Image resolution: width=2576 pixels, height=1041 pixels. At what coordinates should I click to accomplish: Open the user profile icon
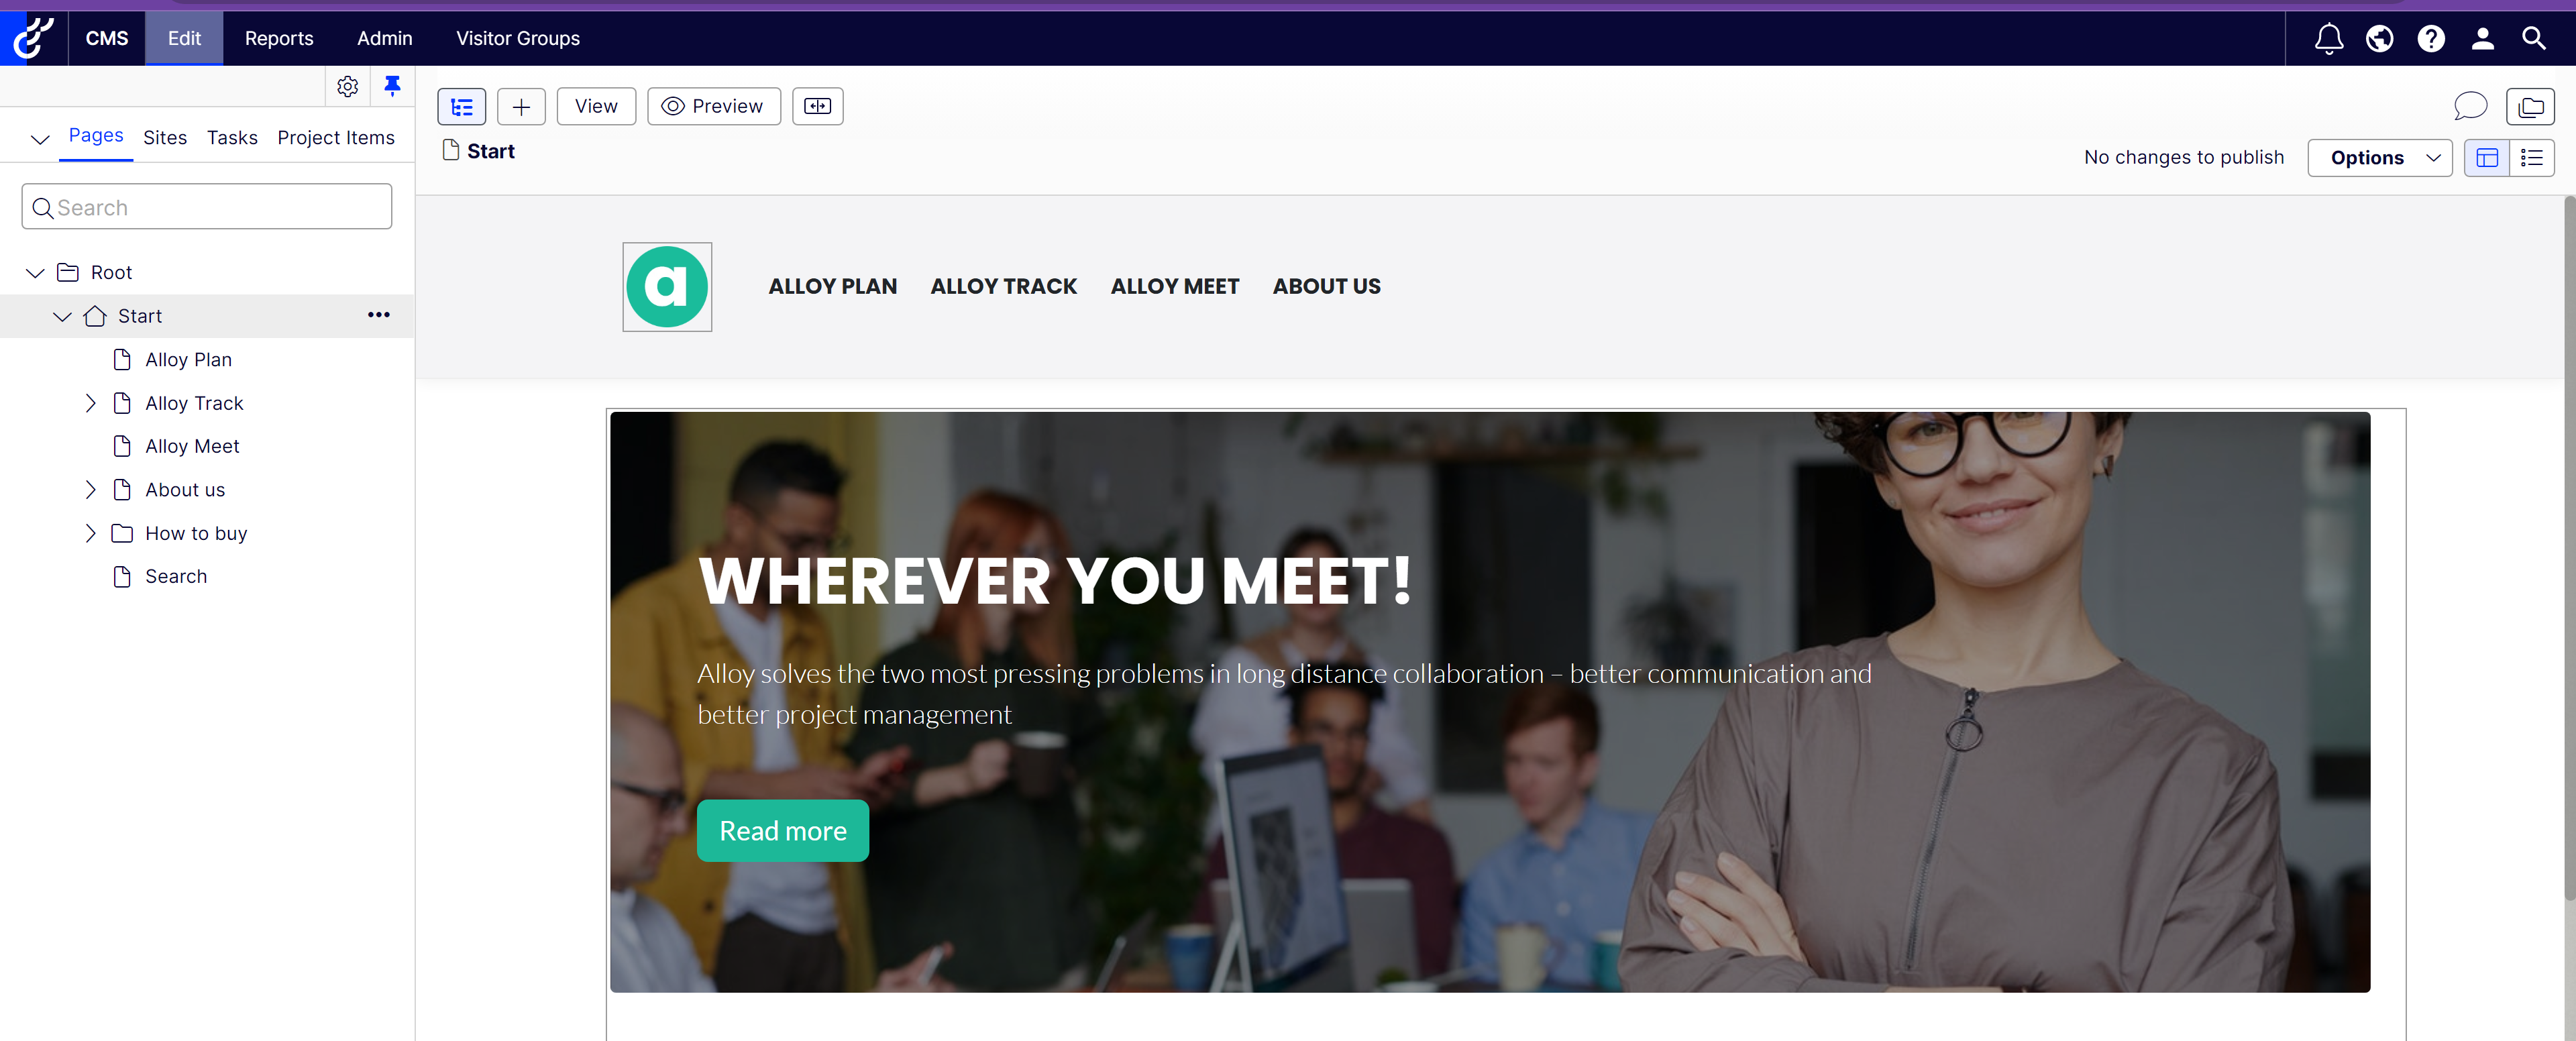[x=2482, y=38]
